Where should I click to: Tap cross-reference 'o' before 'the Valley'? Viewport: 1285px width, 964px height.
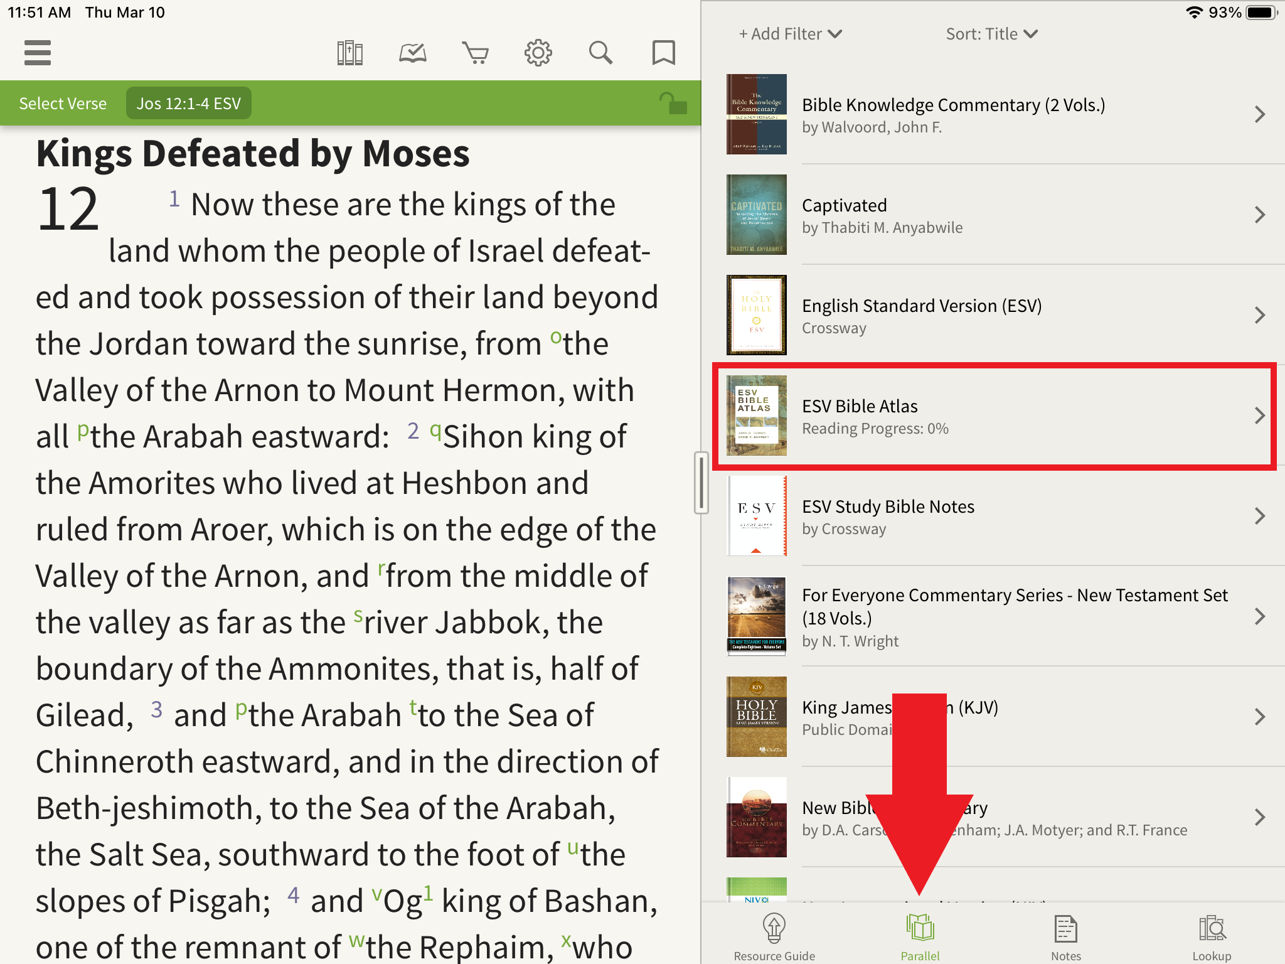[556, 338]
